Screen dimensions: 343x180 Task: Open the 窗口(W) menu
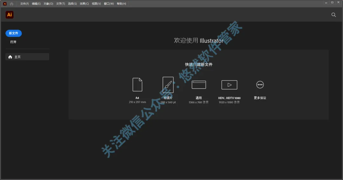coord(109,4)
